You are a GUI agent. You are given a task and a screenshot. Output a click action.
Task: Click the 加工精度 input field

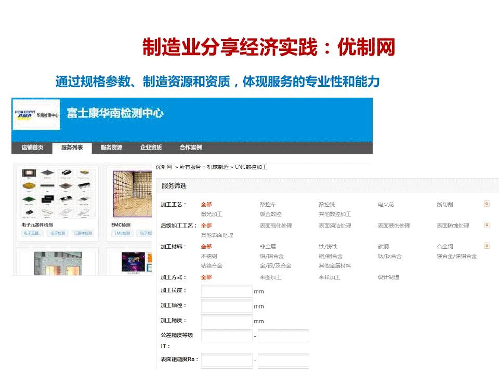(226, 321)
